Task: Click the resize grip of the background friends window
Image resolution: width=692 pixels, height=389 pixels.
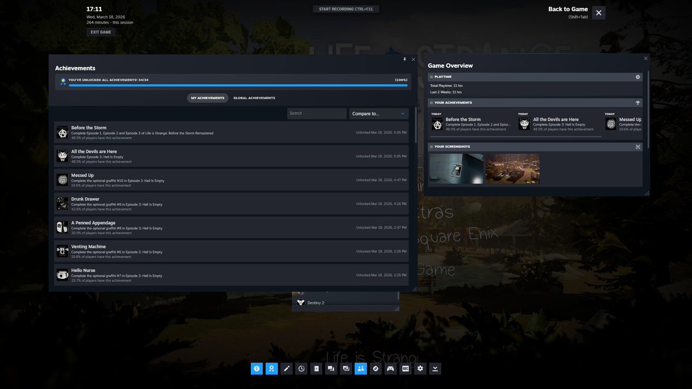Action: (396, 309)
